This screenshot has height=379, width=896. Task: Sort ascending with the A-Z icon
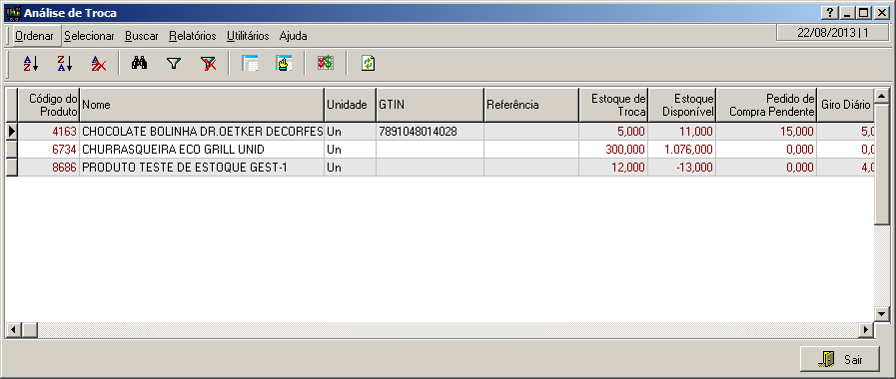click(x=31, y=64)
